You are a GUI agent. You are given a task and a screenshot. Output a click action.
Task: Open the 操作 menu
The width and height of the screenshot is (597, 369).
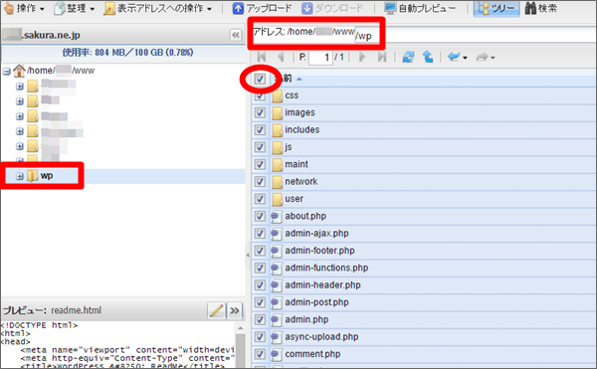pyautogui.click(x=24, y=8)
